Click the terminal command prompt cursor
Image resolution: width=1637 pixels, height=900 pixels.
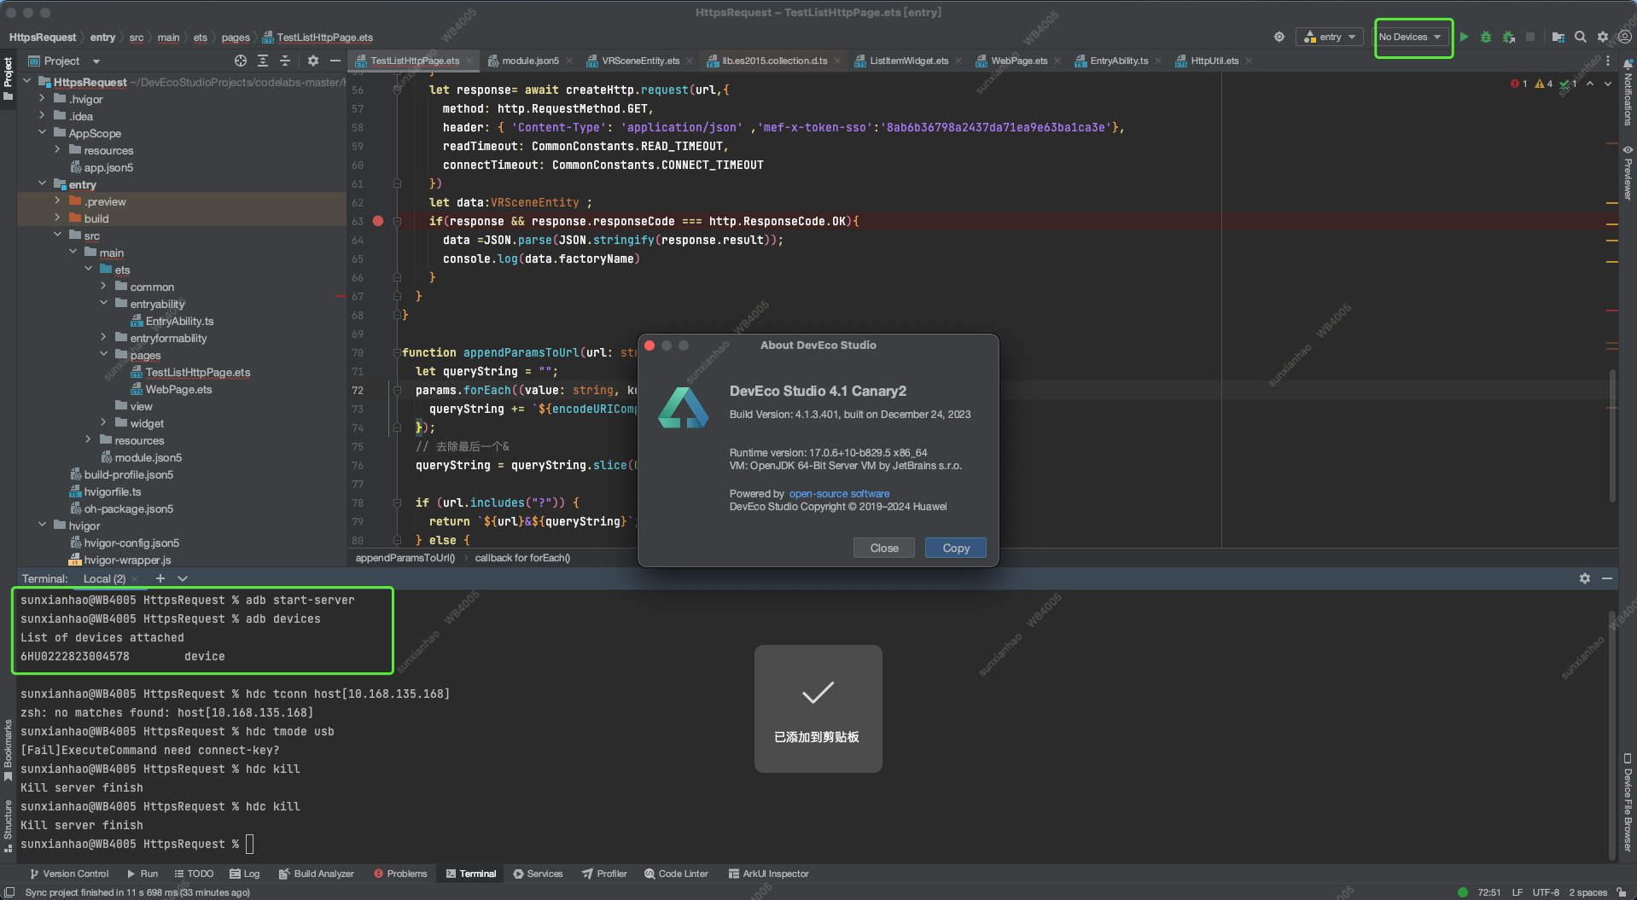point(249,844)
